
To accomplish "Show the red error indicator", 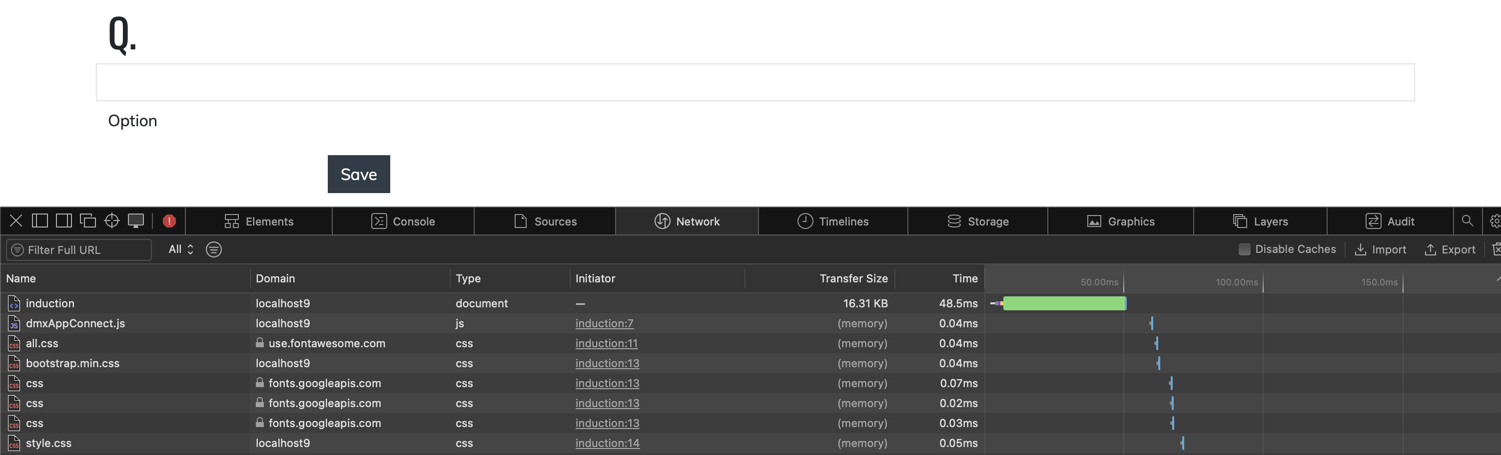I will [x=169, y=221].
